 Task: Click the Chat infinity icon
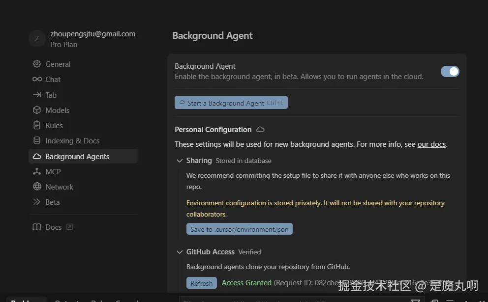click(x=37, y=79)
